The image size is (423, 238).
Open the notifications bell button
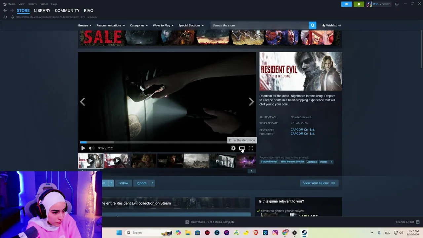[x=359, y=4]
